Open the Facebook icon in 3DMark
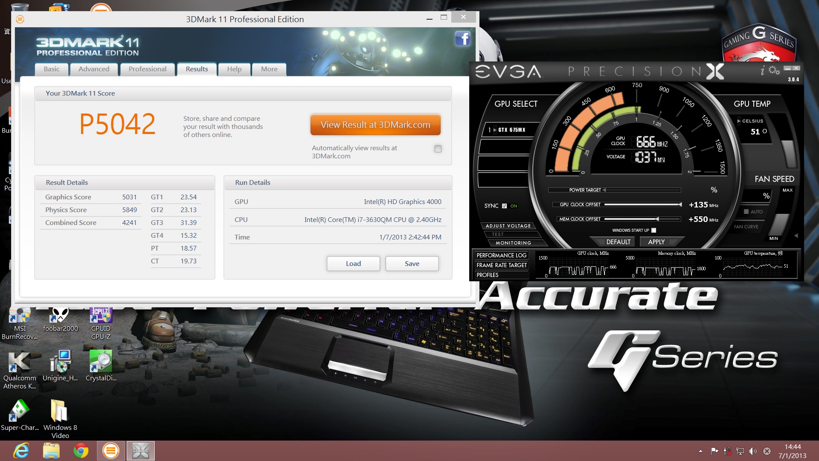Screen dimensions: 819x461 [x=463, y=39]
